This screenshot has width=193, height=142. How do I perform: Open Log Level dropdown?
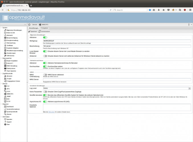(x=190, y=88)
